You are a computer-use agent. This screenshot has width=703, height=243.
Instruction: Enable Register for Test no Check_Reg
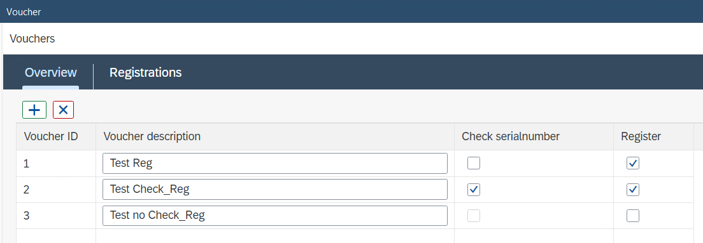632,216
